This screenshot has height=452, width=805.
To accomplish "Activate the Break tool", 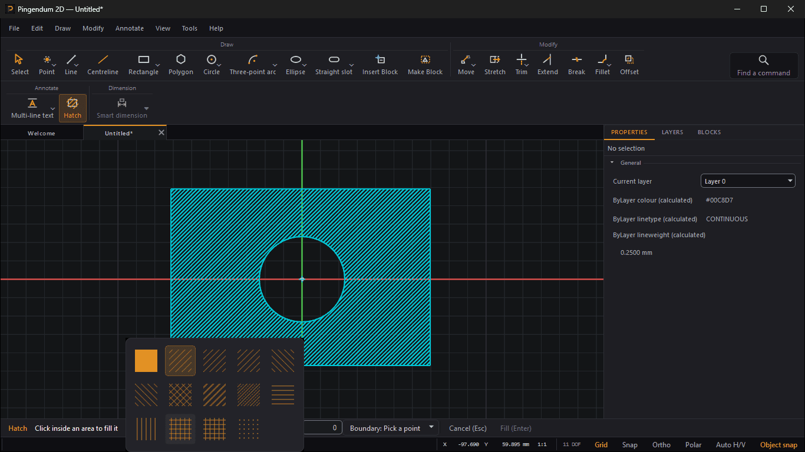I will 576,64.
